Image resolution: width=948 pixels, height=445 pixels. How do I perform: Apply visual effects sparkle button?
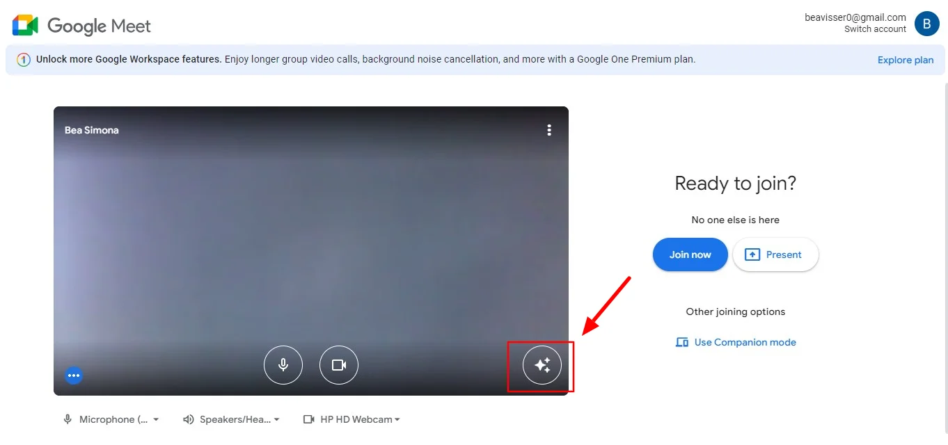click(542, 365)
